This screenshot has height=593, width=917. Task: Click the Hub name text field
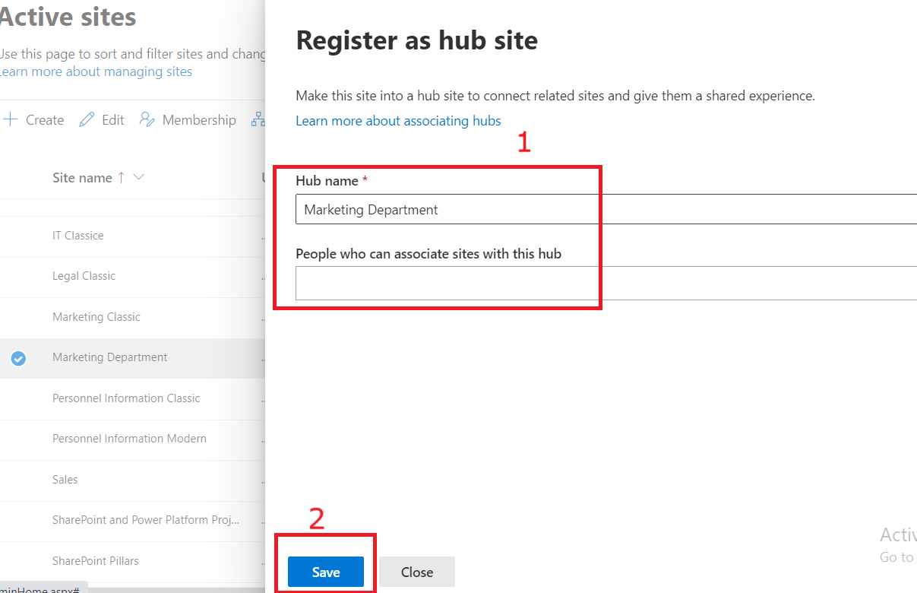coord(606,210)
